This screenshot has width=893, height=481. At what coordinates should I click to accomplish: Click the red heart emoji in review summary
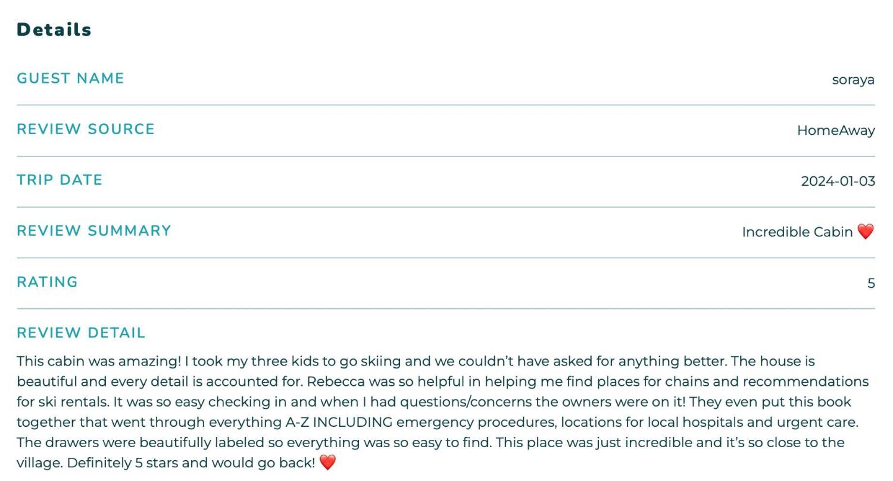(x=865, y=232)
